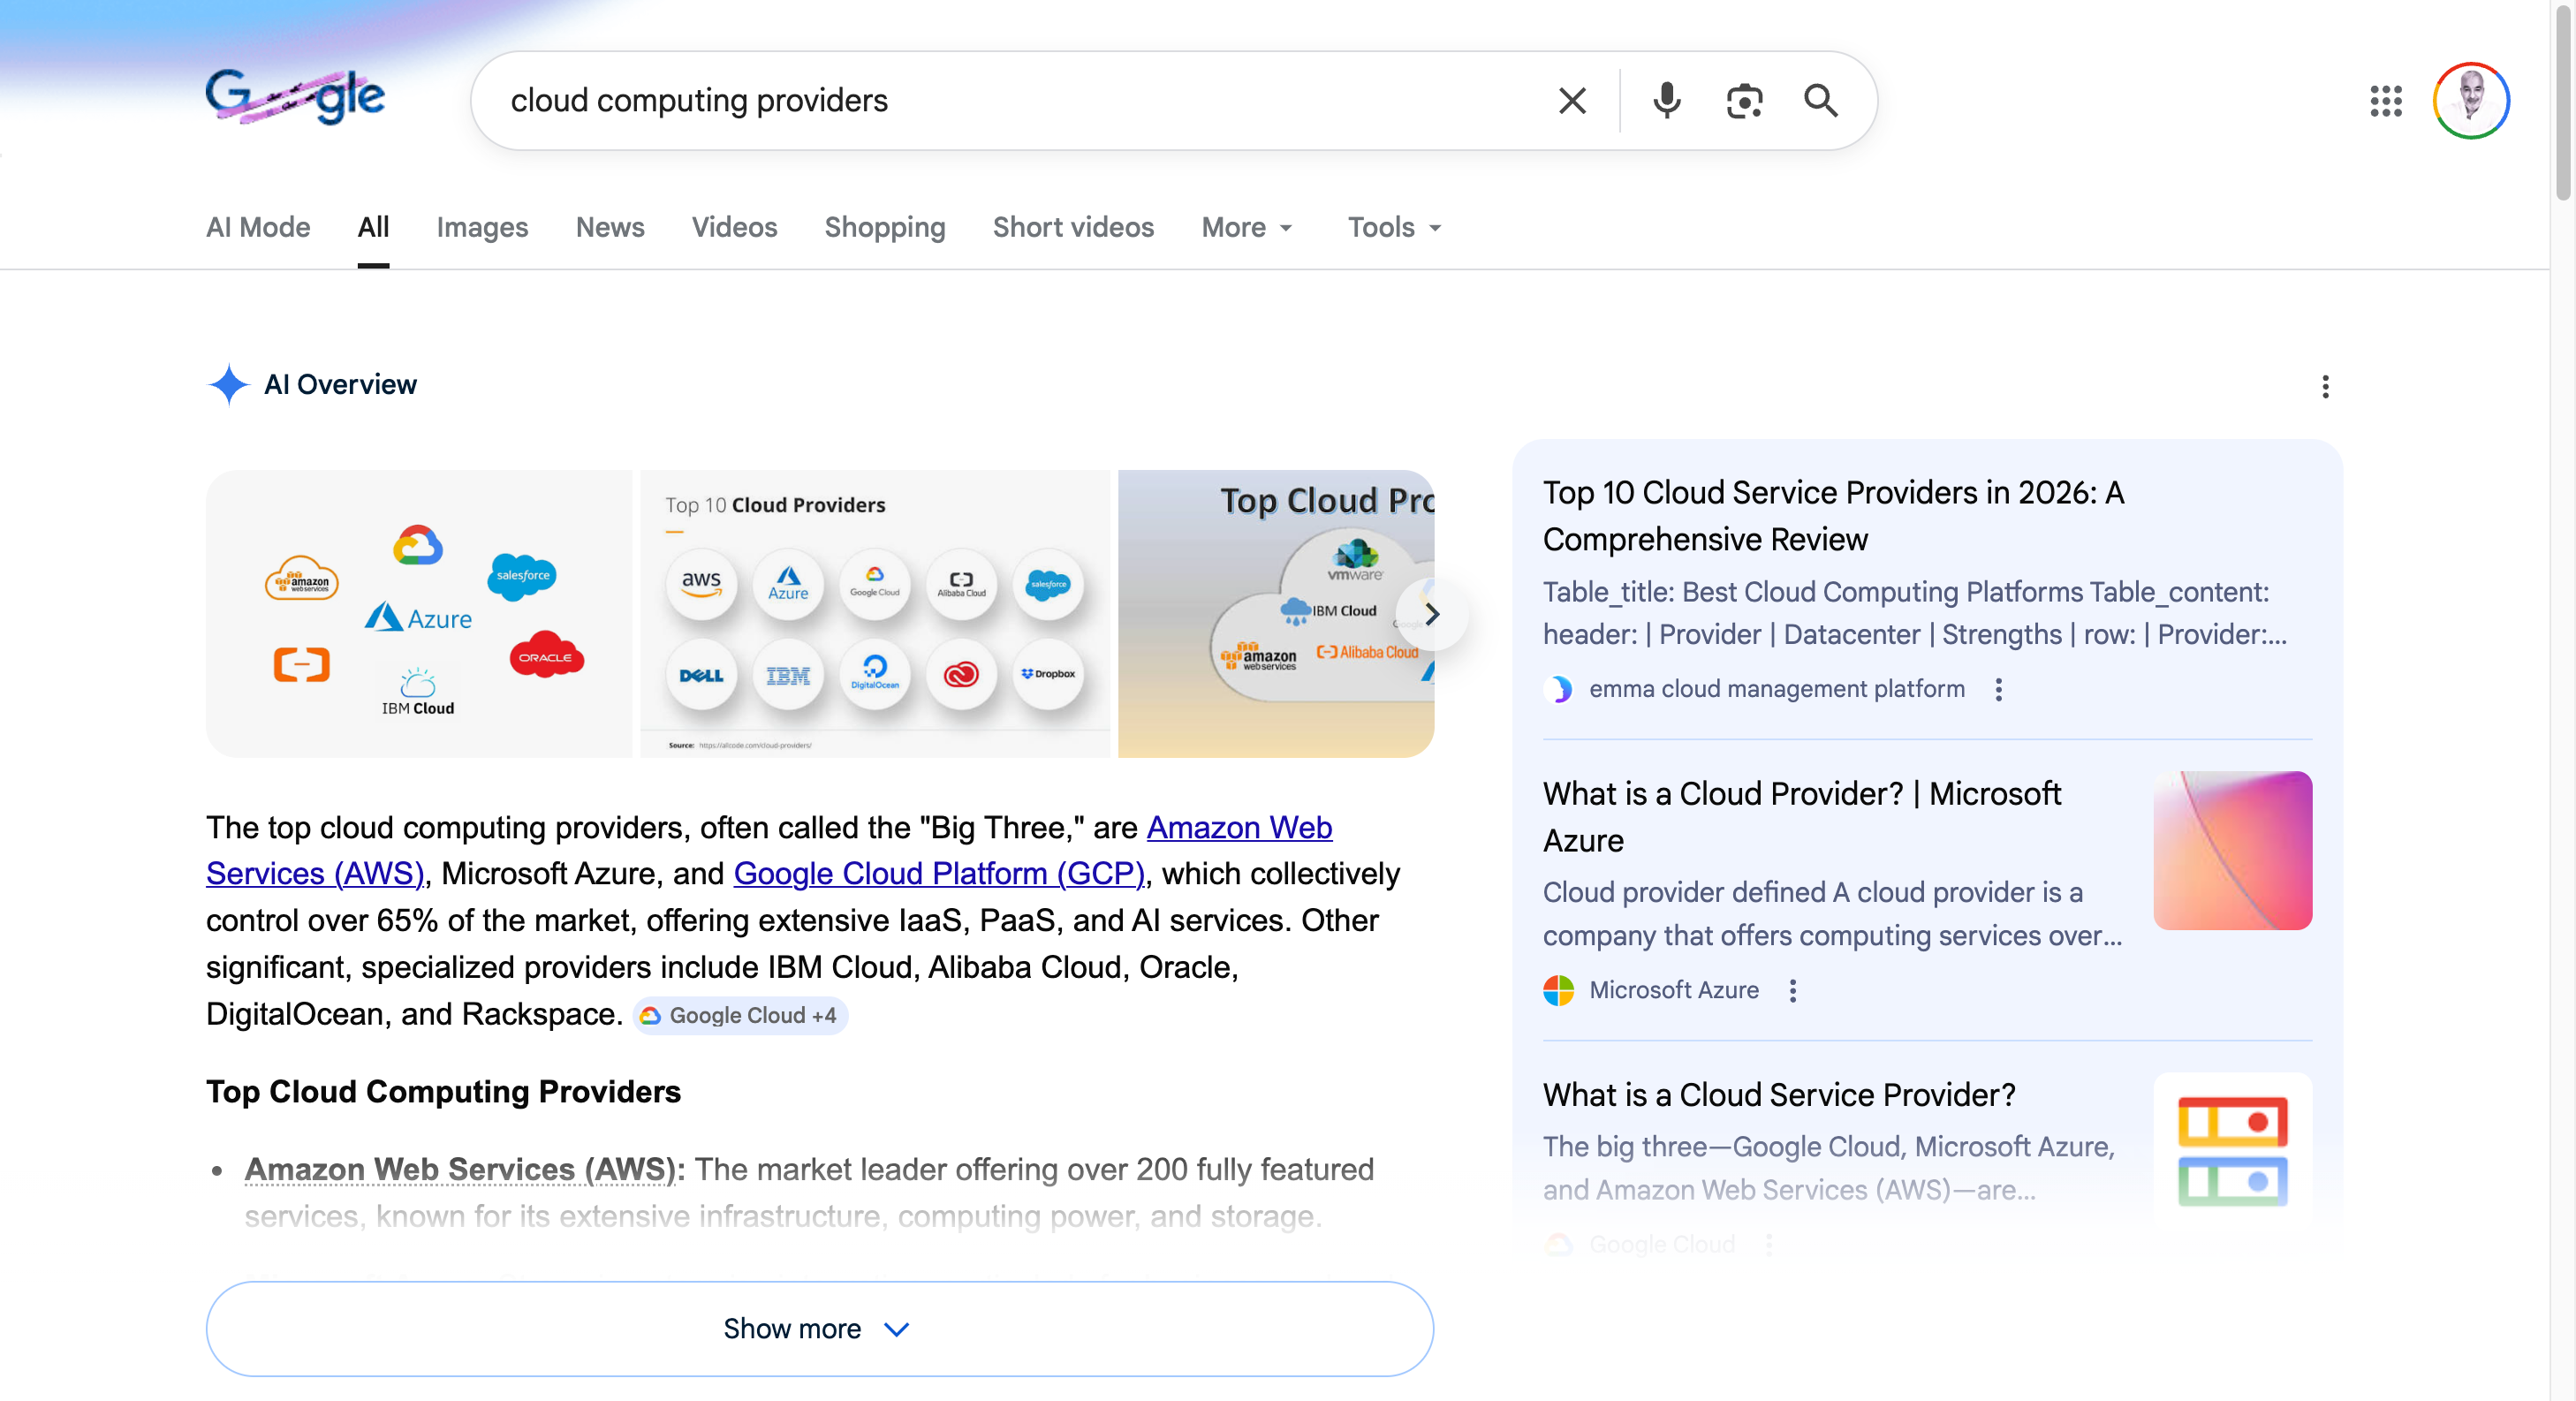Submit search with the magnifying glass icon

[x=1820, y=101]
